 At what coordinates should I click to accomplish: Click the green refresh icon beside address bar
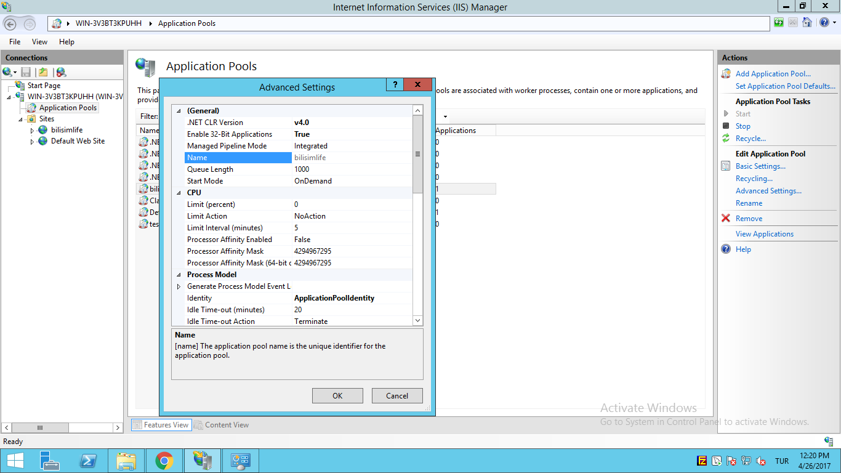(x=779, y=23)
